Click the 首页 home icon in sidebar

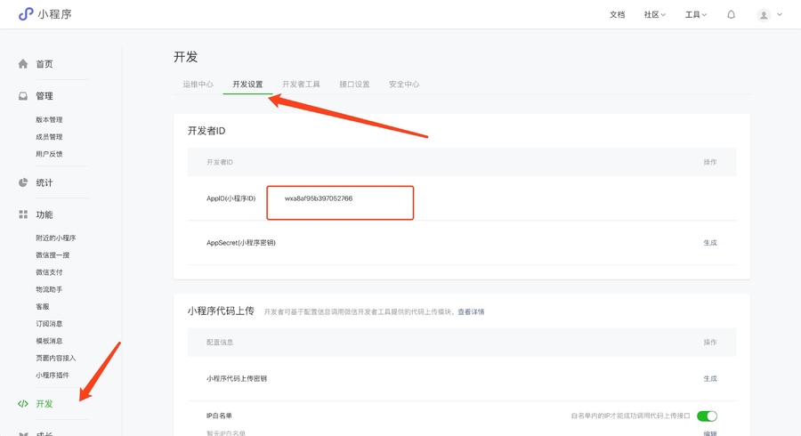pyautogui.click(x=23, y=64)
